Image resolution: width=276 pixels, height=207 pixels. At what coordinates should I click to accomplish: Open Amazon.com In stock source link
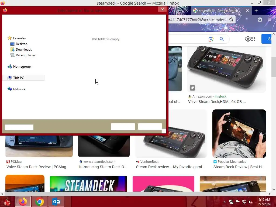click(x=207, y=96)
